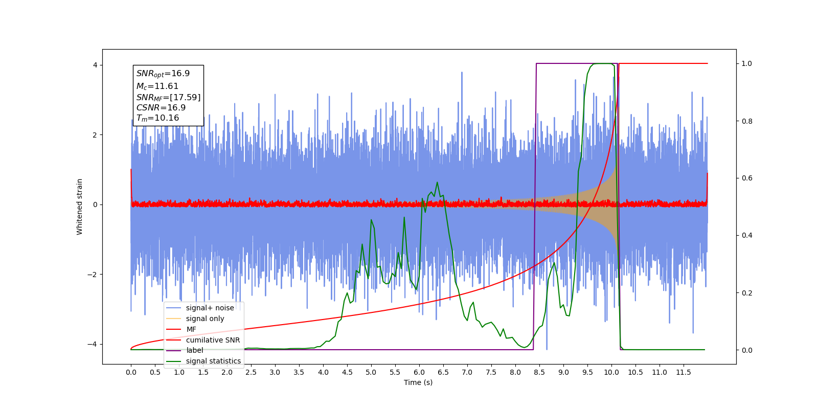The height and width of the screenshot is (409, 818).
Task: Click the 9.5 tick on the time axis
Action: click(587, 372)
